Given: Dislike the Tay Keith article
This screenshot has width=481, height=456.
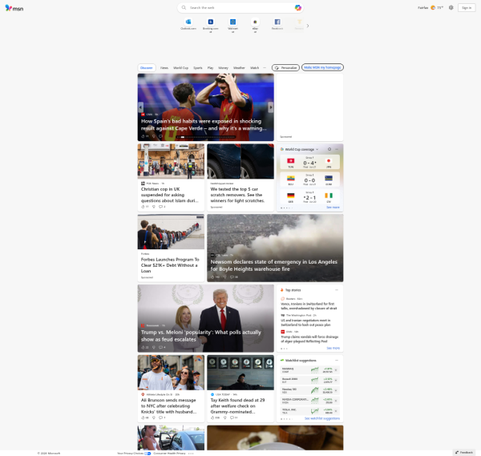Looking at the screenshot, I should coord(224,418).
